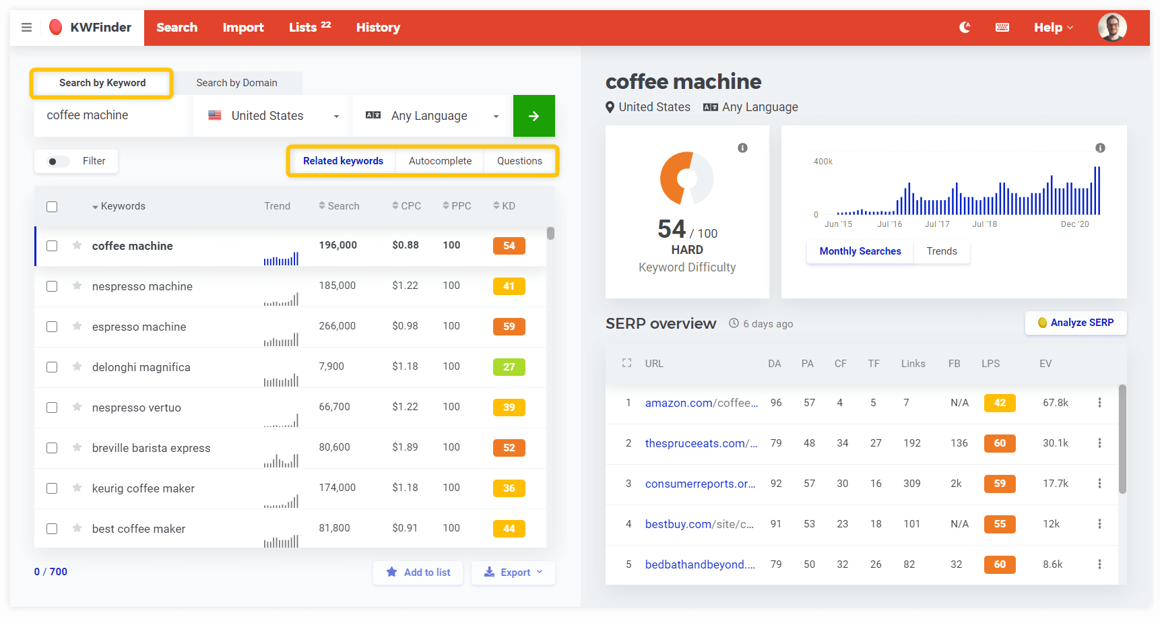
Task: Switch chart to Trends
Action: click(942, 251)
